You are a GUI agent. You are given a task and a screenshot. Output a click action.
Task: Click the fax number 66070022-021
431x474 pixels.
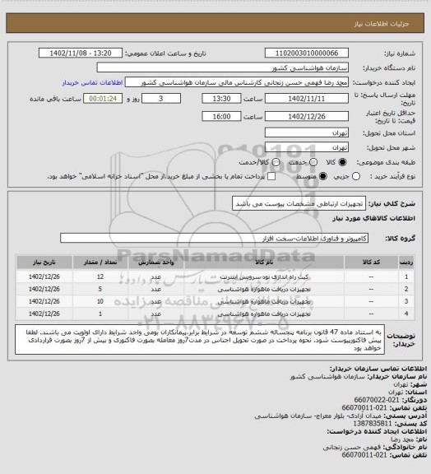377,400
